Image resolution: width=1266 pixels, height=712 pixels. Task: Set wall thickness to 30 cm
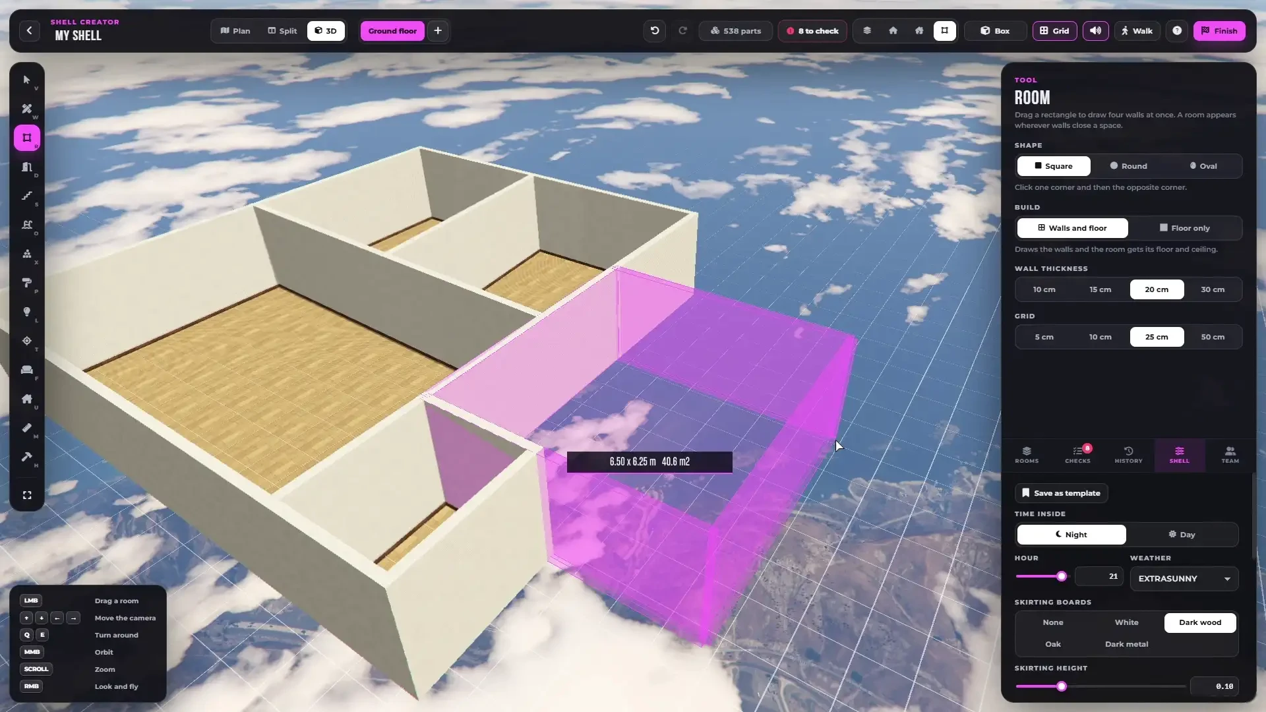pos(1213,289)
